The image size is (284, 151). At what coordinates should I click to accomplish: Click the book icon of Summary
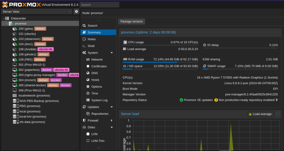pos(84,32)
